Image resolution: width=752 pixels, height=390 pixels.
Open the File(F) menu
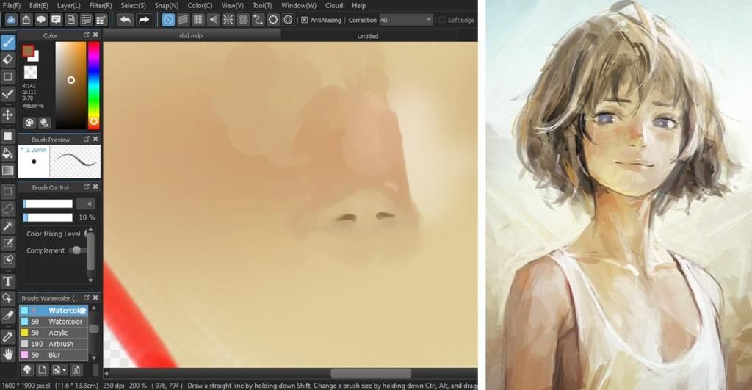tap(12, 5)
